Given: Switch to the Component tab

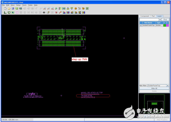Looking at the screenshot, I should 145,16.
